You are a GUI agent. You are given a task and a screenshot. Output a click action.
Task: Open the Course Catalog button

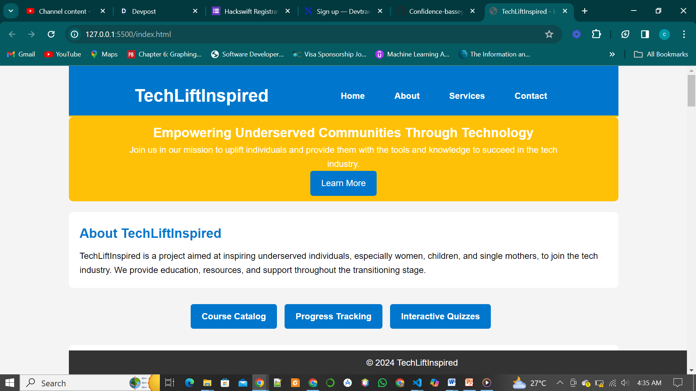click(233, 316)
